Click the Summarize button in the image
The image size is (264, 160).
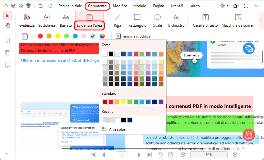[191, 55]
